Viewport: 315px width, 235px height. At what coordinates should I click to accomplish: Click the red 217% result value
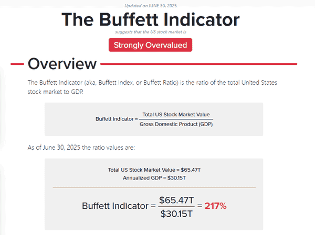point(216,206)
